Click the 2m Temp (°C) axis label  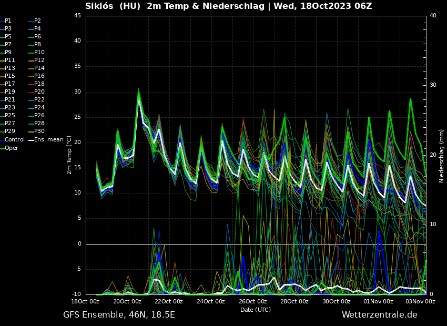point(69,155)
